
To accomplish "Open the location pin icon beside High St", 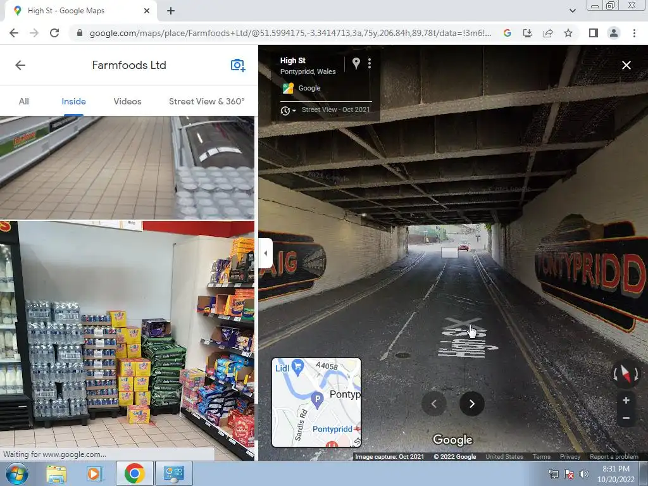I will coord(356,63).
